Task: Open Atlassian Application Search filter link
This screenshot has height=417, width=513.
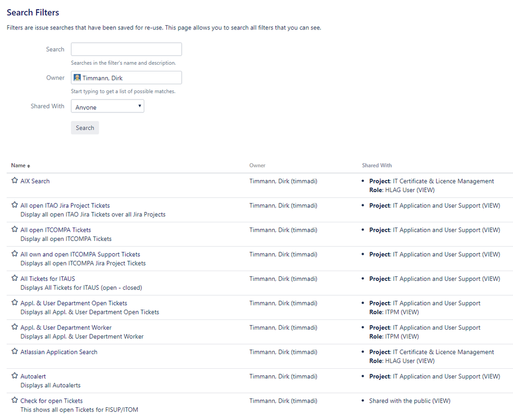Action: pyautogui.click(x=59, y=352)
